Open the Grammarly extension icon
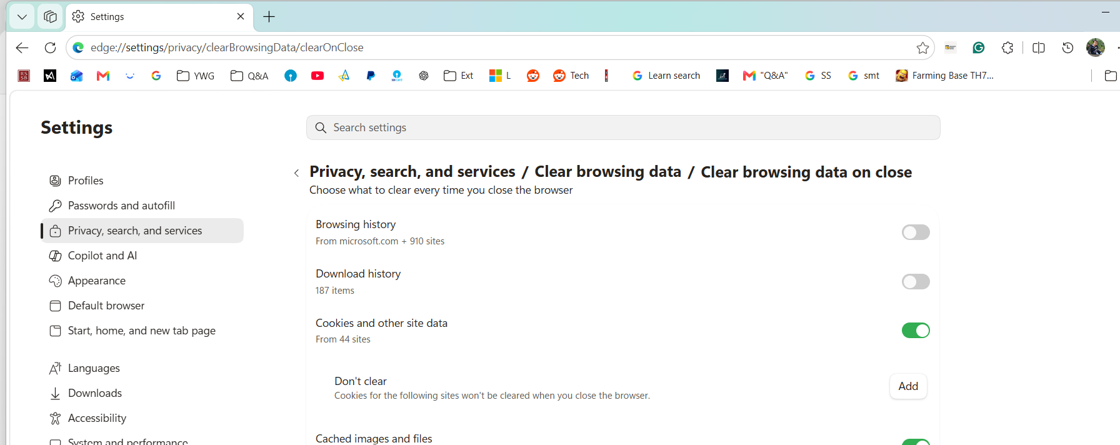 pyautogui.click(x=979, y=47)
